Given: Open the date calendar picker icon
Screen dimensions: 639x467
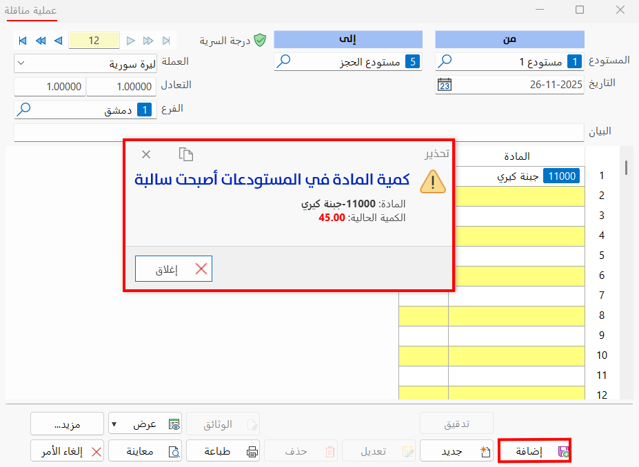Looking at the screenshot, I should point(445,85).
